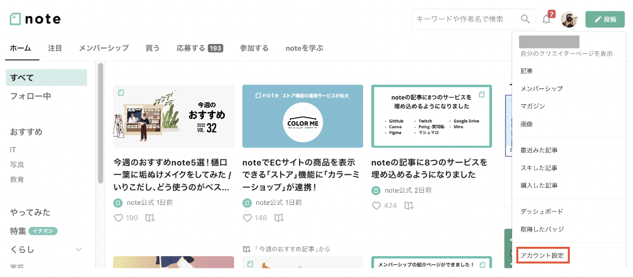Viewport: 633px width, 277px height.
Task: Select 最近みた記事 from the account menu
Action: (539, 150)
